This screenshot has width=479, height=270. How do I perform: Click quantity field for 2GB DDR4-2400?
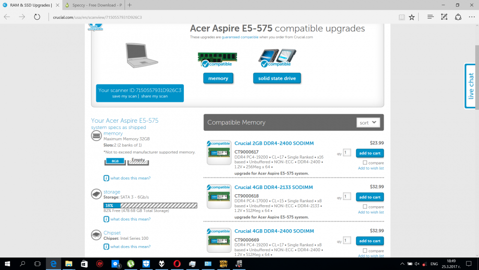click(347, 153)
